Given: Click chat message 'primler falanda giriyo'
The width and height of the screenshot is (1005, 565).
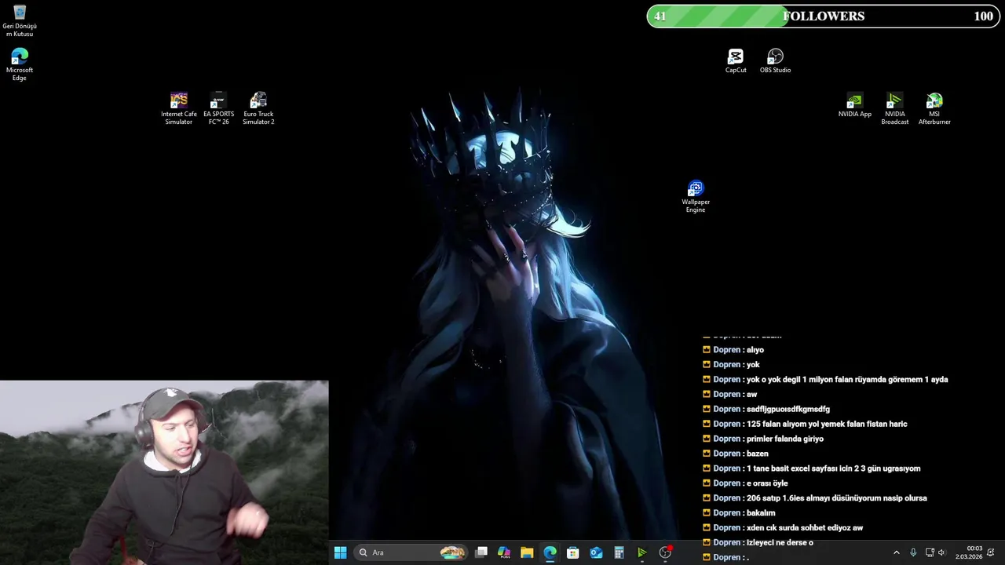Looking at the screenshot, I should (785, 439).
